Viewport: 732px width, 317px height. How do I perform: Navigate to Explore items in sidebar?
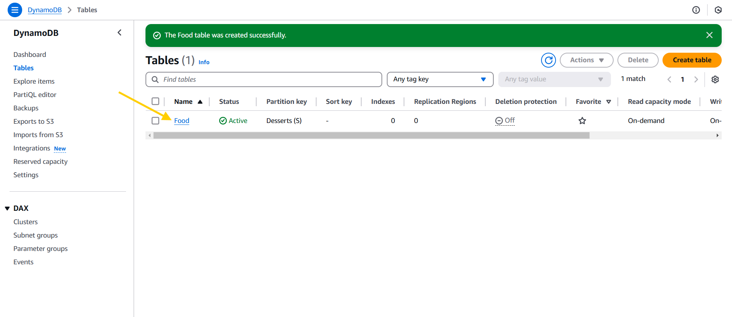[x=34, y=81]
